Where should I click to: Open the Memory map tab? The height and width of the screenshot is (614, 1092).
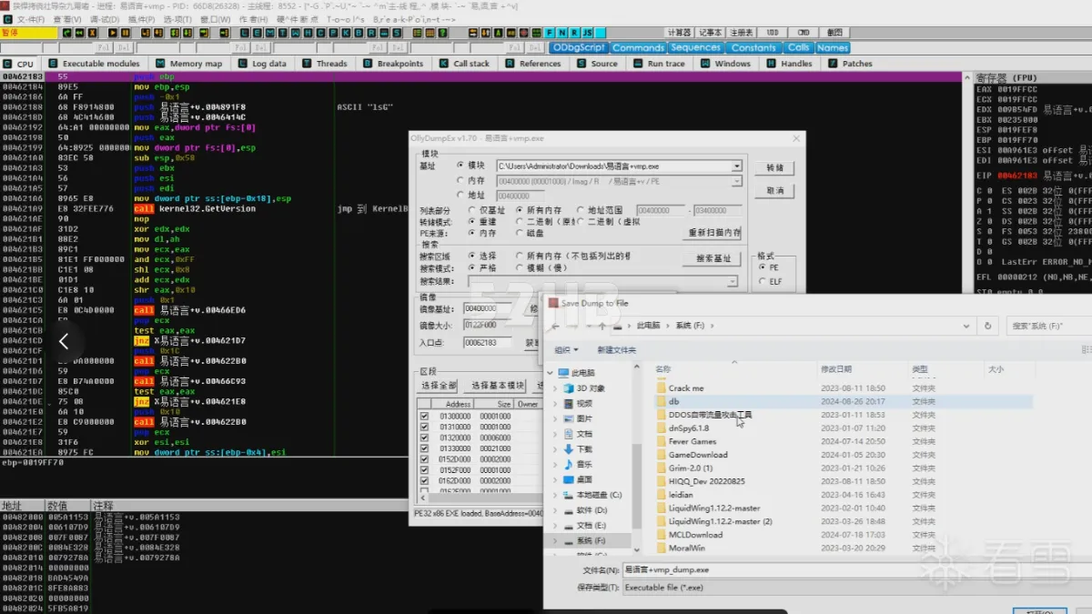pyautogui.click(x=188, y=64)
